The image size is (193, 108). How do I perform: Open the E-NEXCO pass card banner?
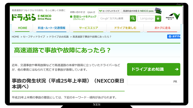[141, 11]
